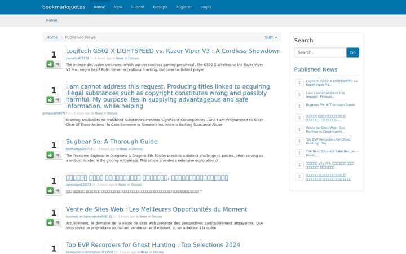Click News category under Logitech story
This screenshot has width=406, height=254.
tap(120, 58)
